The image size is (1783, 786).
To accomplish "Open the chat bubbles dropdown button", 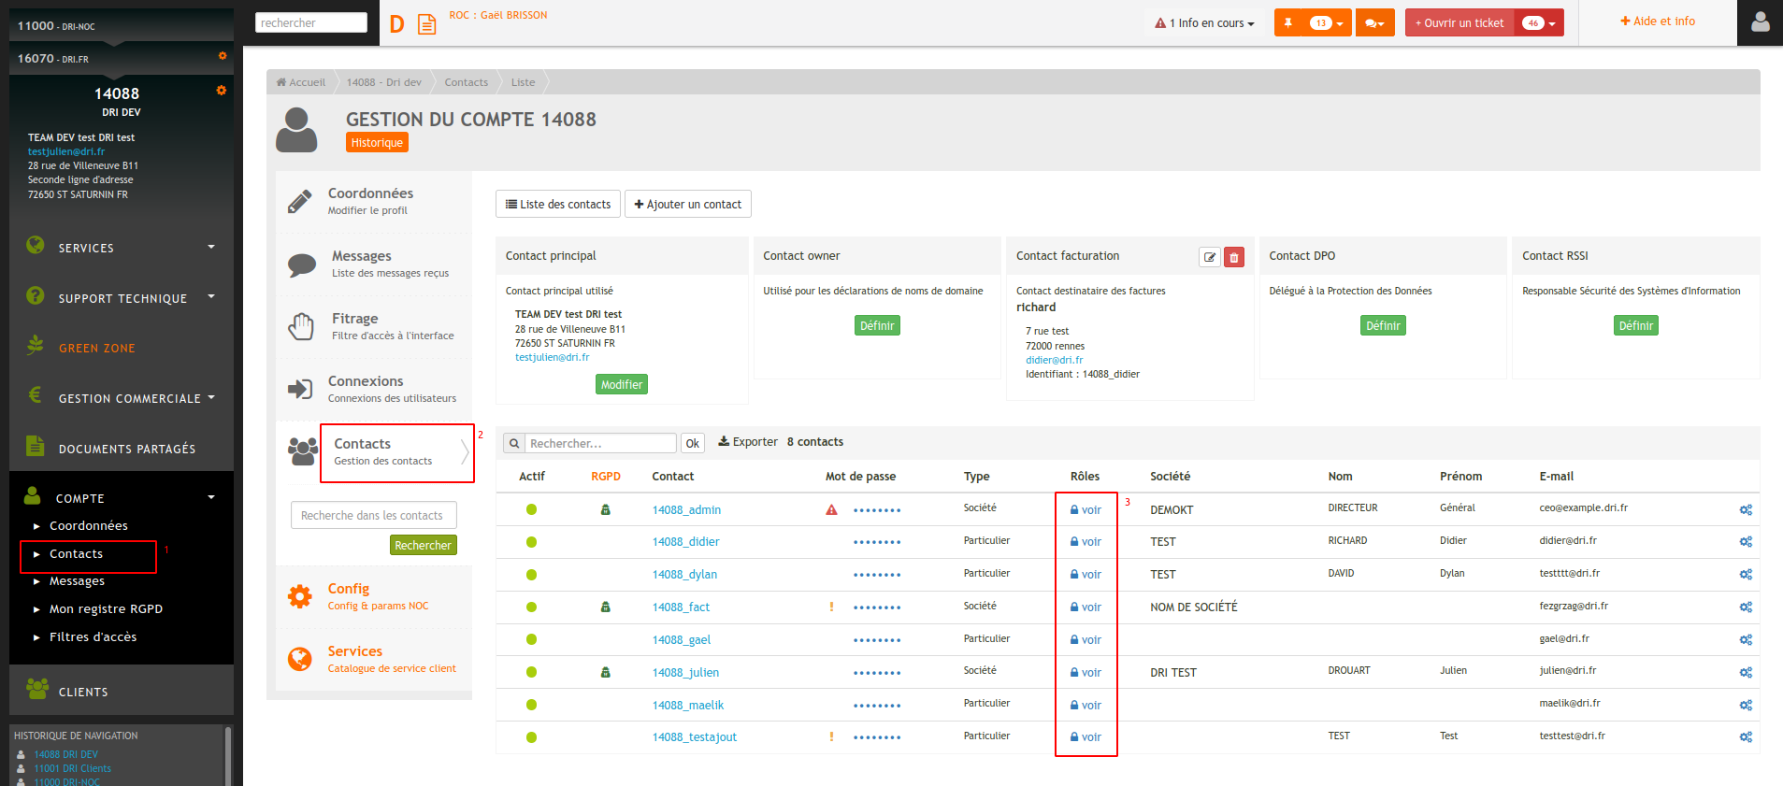I will 1374,23.
